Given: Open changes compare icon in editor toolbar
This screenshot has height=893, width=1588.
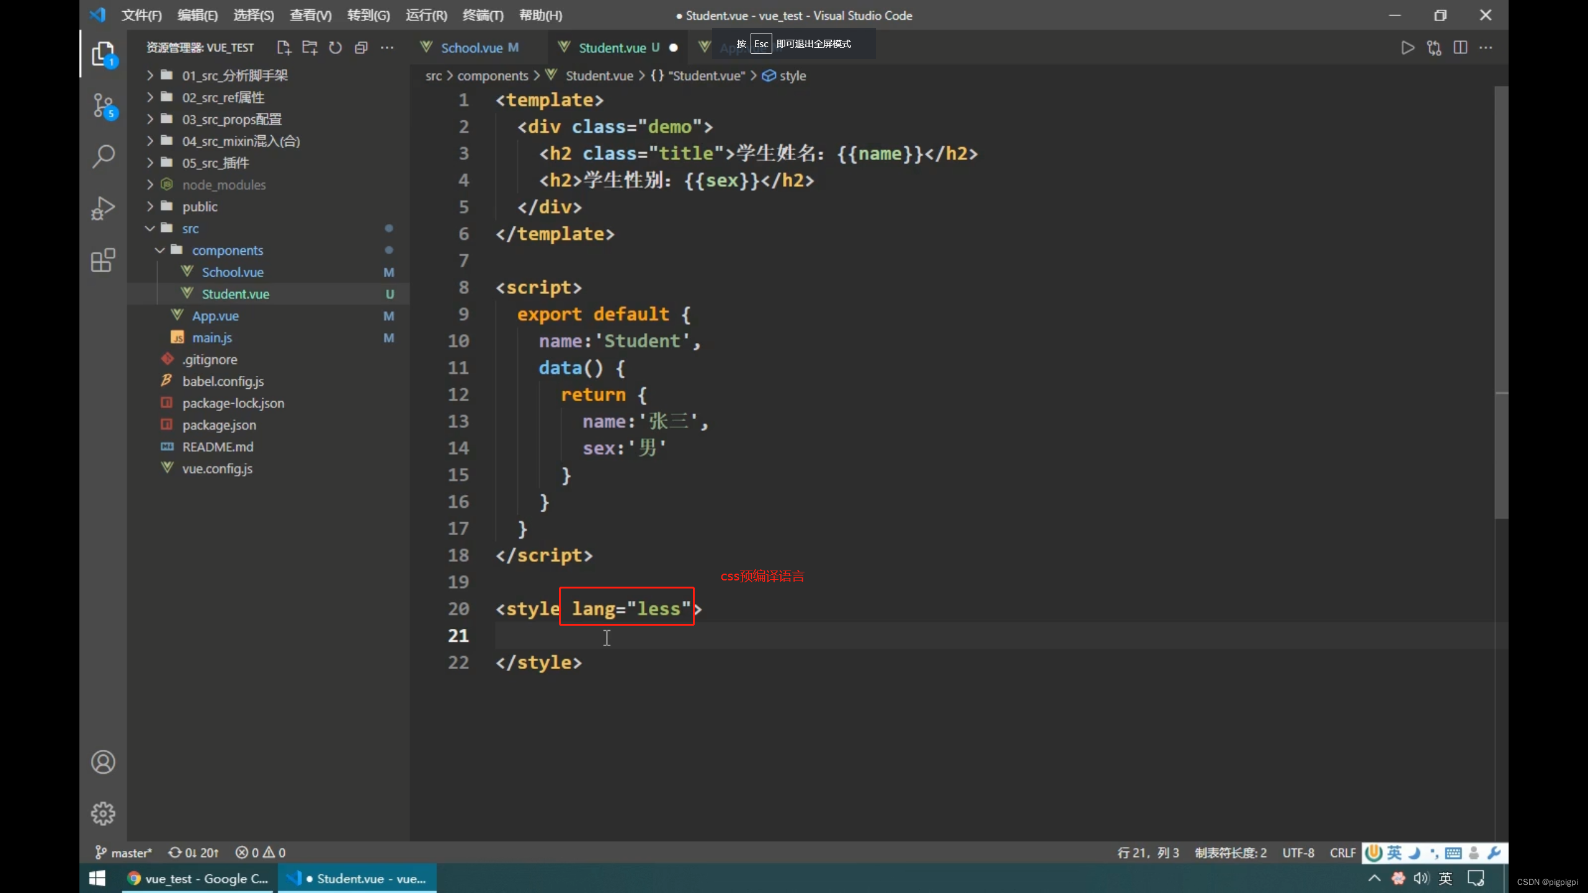Looking at the screenshot, I should (1434, 48).
